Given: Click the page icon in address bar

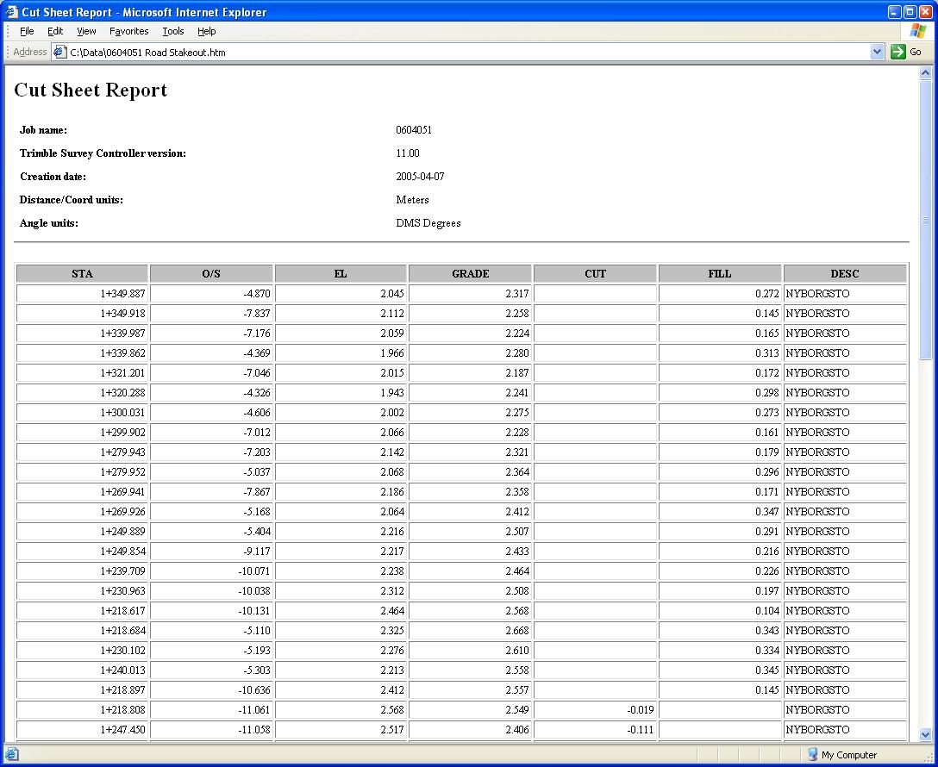Looking at the screenshot, I should [x=60, y=52].
